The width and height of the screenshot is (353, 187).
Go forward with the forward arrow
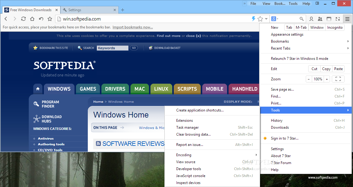(15, 19)
